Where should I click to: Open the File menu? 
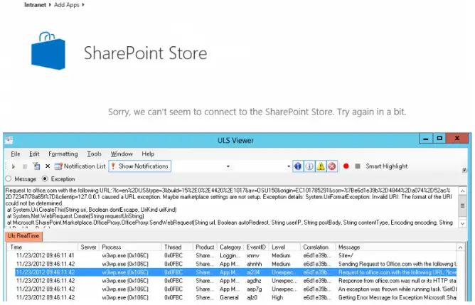tap(16, 154)
